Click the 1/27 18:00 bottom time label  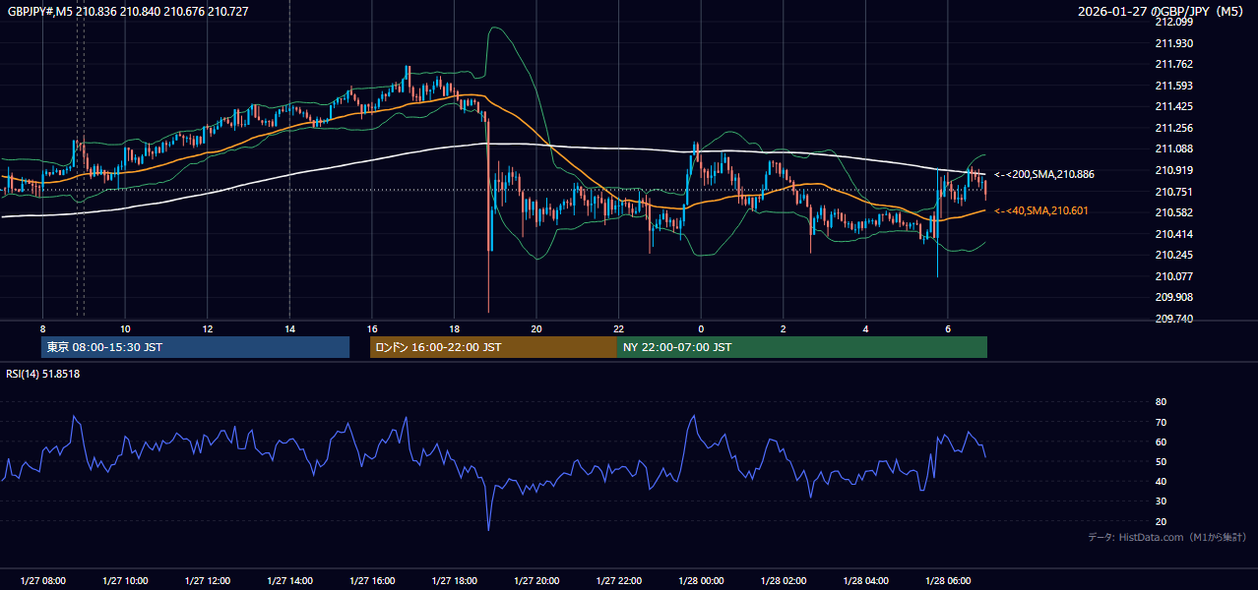coord(454,581)
